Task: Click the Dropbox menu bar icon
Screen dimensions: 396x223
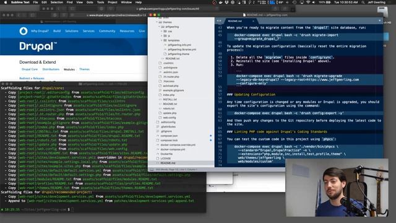Action: (226, 2)
